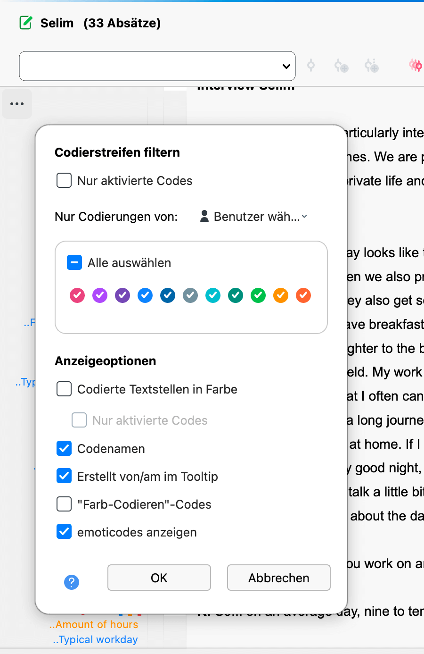Confirm the filter with OK
Screen dimensions: 424x654
point(159,578)
